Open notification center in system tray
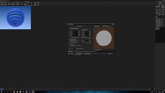The image size is (165, 93). (x=163, y=92)
